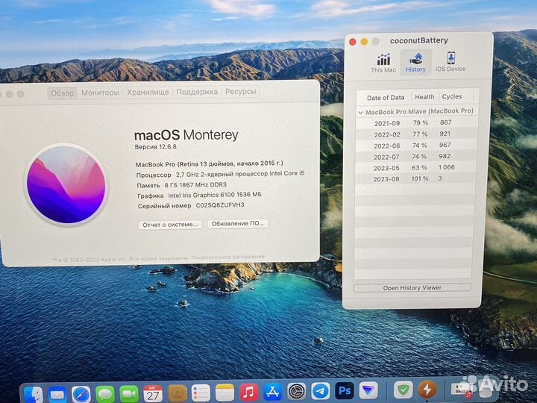Viewport: 537px width, 403px height.
Task: Open Finder from the Dock
Action: coord(34,395)
